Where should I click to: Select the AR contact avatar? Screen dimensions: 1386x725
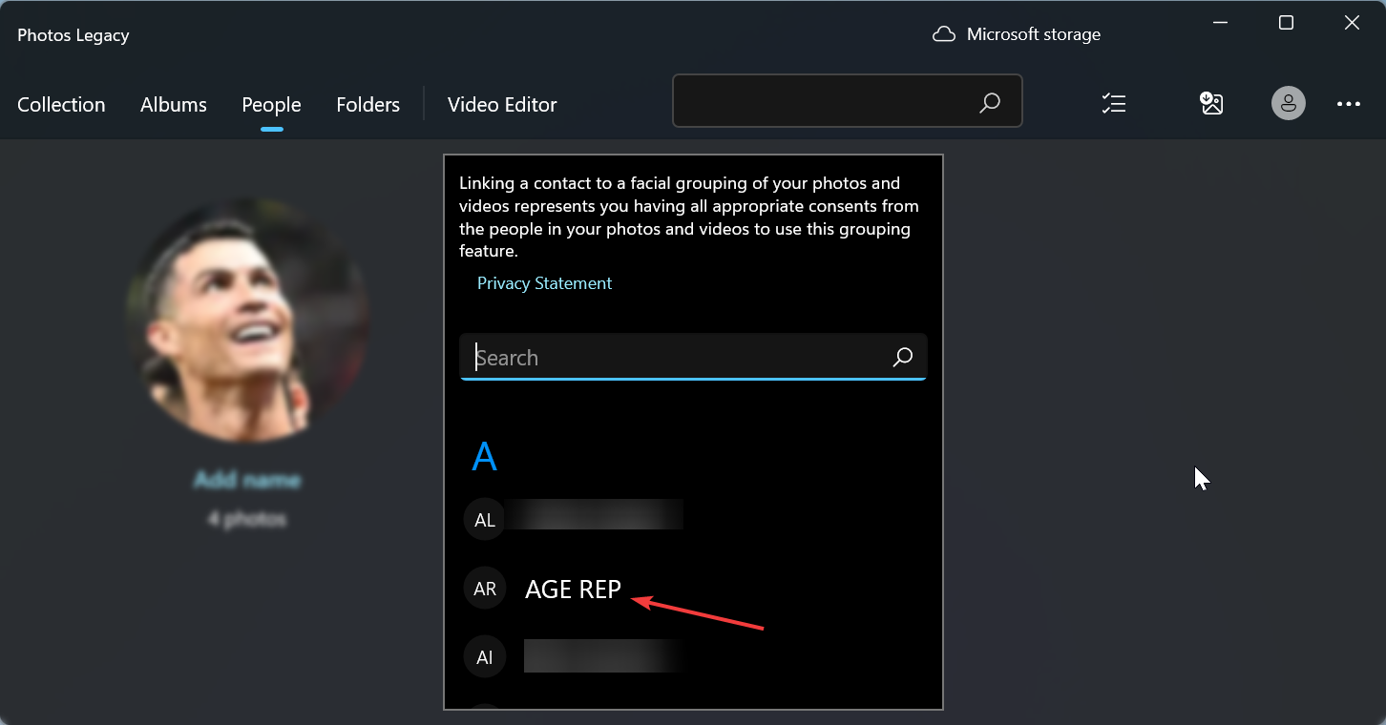(485, 590)
